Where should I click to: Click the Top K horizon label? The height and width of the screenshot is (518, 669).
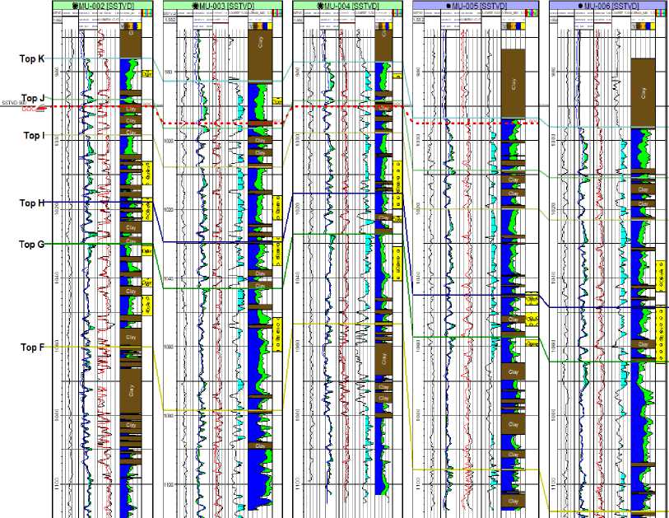click(31, 58)
